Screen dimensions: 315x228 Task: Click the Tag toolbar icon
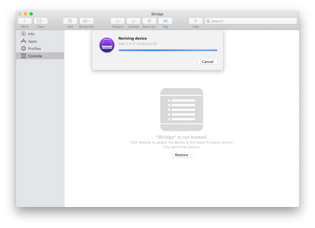[x=165, y=21]
